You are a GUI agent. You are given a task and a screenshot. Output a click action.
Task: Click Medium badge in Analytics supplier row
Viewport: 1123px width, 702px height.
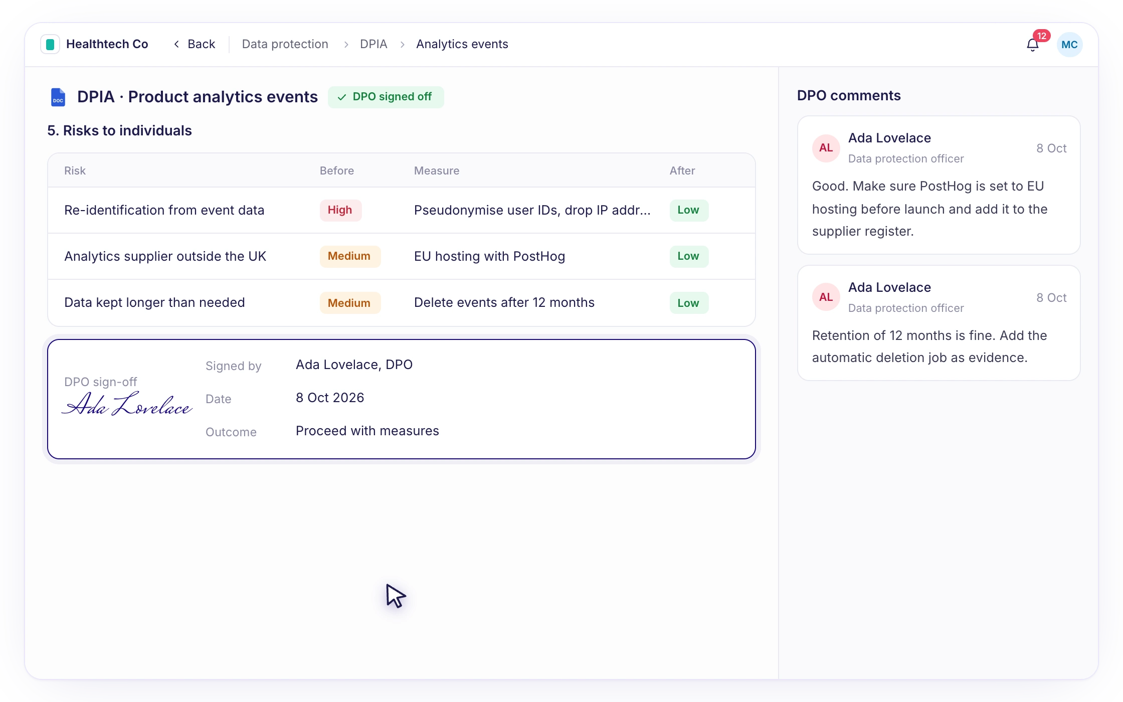coord(350,256)
